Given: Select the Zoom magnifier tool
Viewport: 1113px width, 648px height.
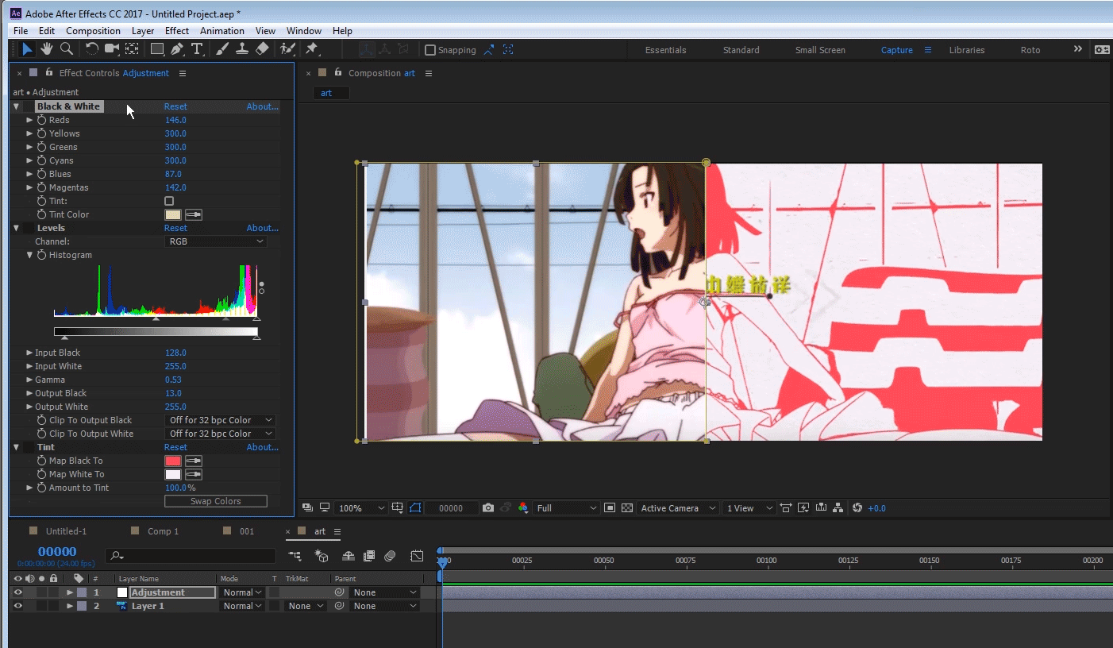Looking at the screenshot, I should pos(67,49).
